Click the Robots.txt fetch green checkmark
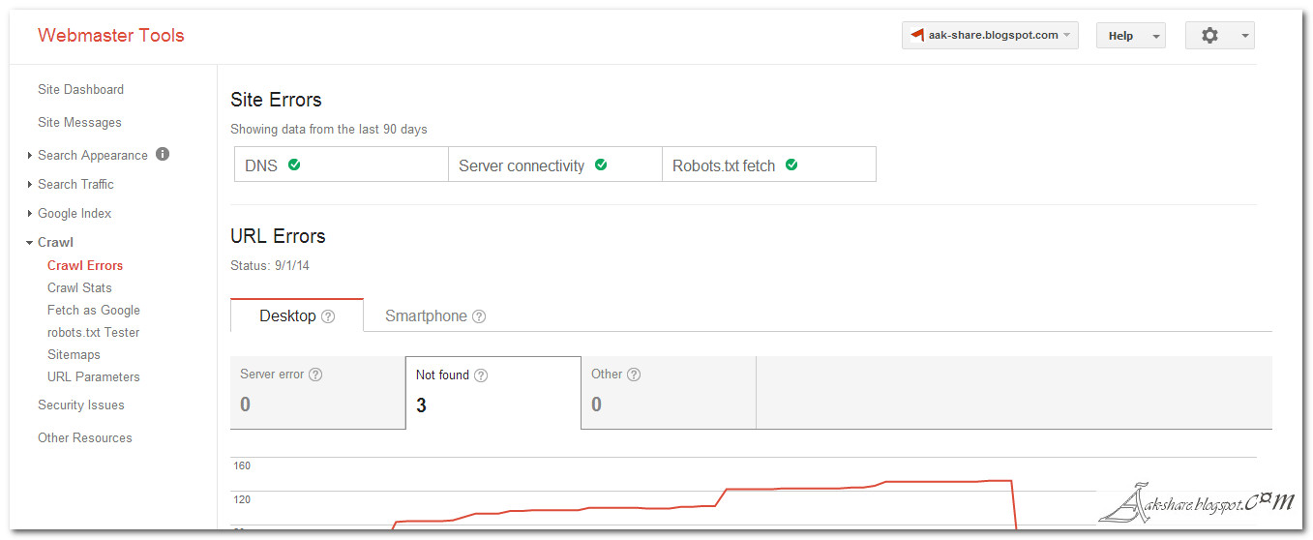The image size is (1313, 540). tap(791, 165)
